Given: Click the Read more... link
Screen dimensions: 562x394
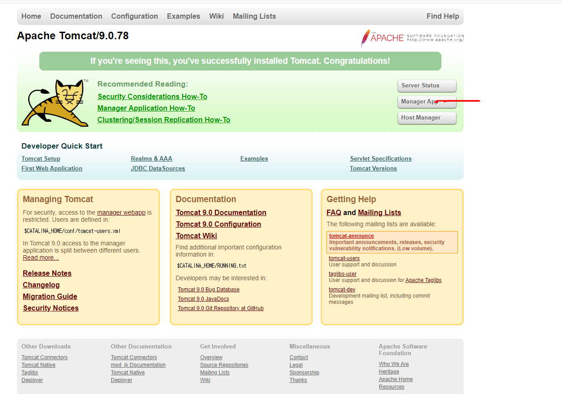Looking at the screenshot, I should point(41,257).
